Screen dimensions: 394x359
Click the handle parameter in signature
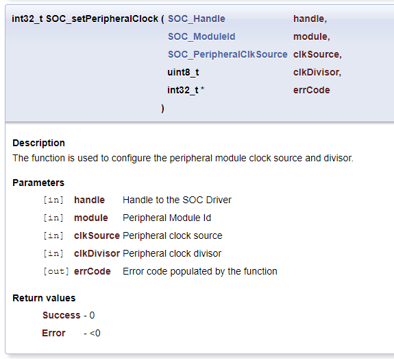(308, 19)
